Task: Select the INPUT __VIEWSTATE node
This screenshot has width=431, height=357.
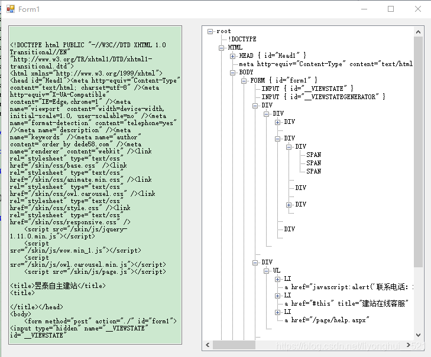Action: (x=307, y=89)
